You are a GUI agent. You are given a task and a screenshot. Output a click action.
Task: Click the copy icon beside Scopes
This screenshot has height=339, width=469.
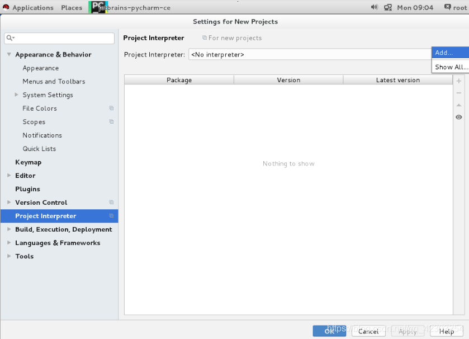click(111, 121)
